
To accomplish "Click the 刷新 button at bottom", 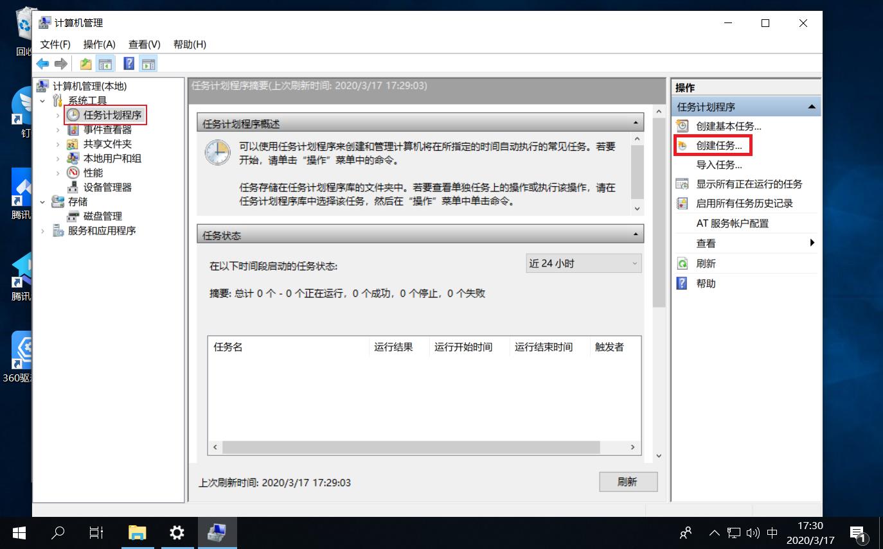I will (628, 482).
